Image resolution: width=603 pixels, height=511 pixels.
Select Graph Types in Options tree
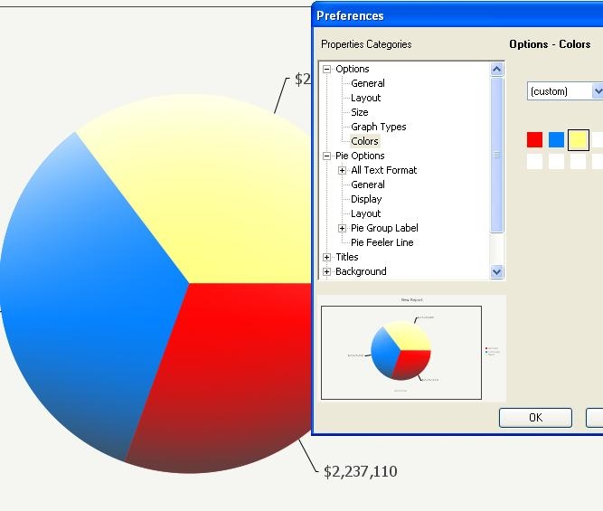tap(378, 127)
